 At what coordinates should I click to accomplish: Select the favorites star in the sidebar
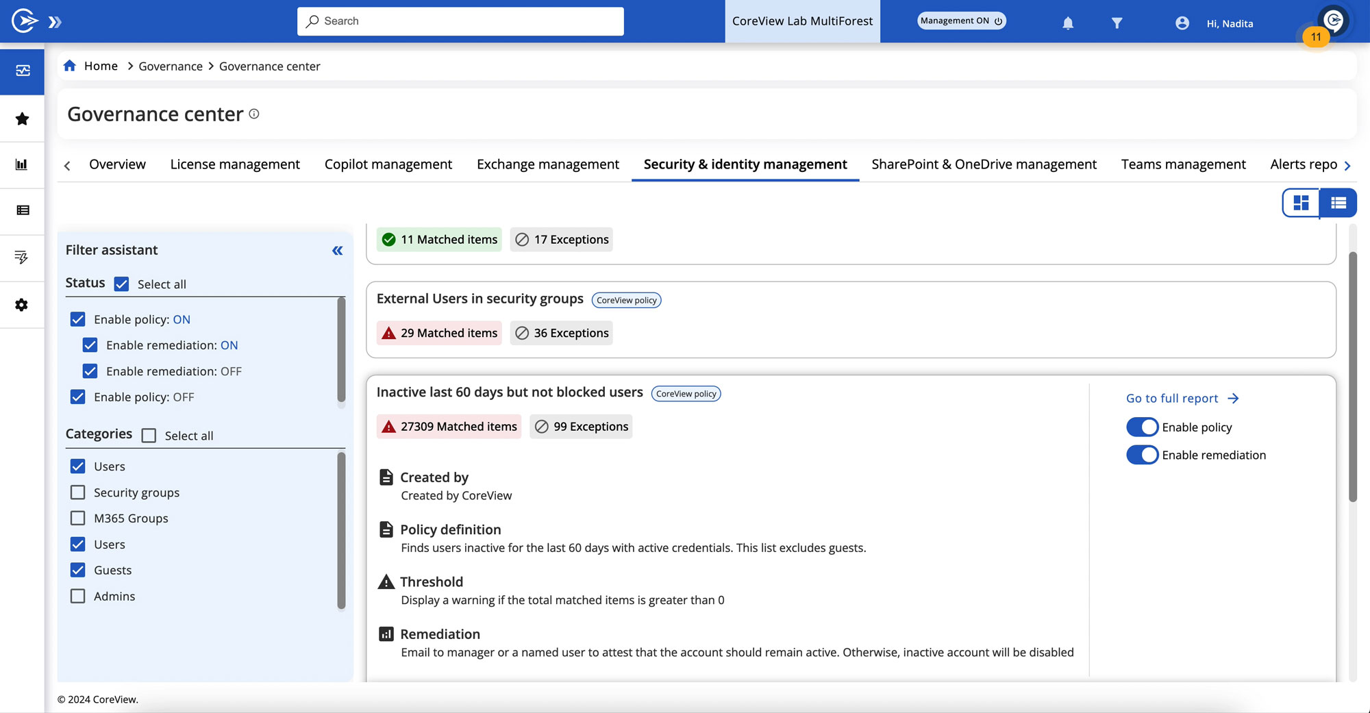coord(22,118)
